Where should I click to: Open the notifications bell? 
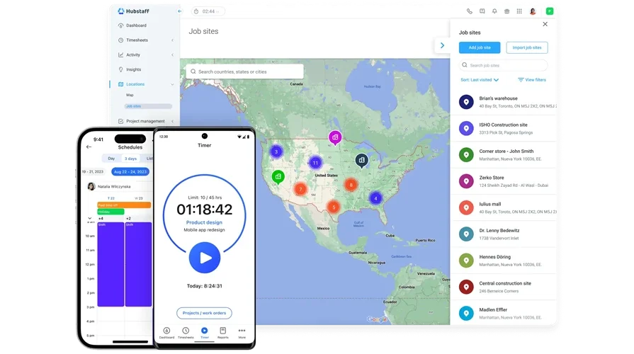pyautogui.click(x=494, y=11)
